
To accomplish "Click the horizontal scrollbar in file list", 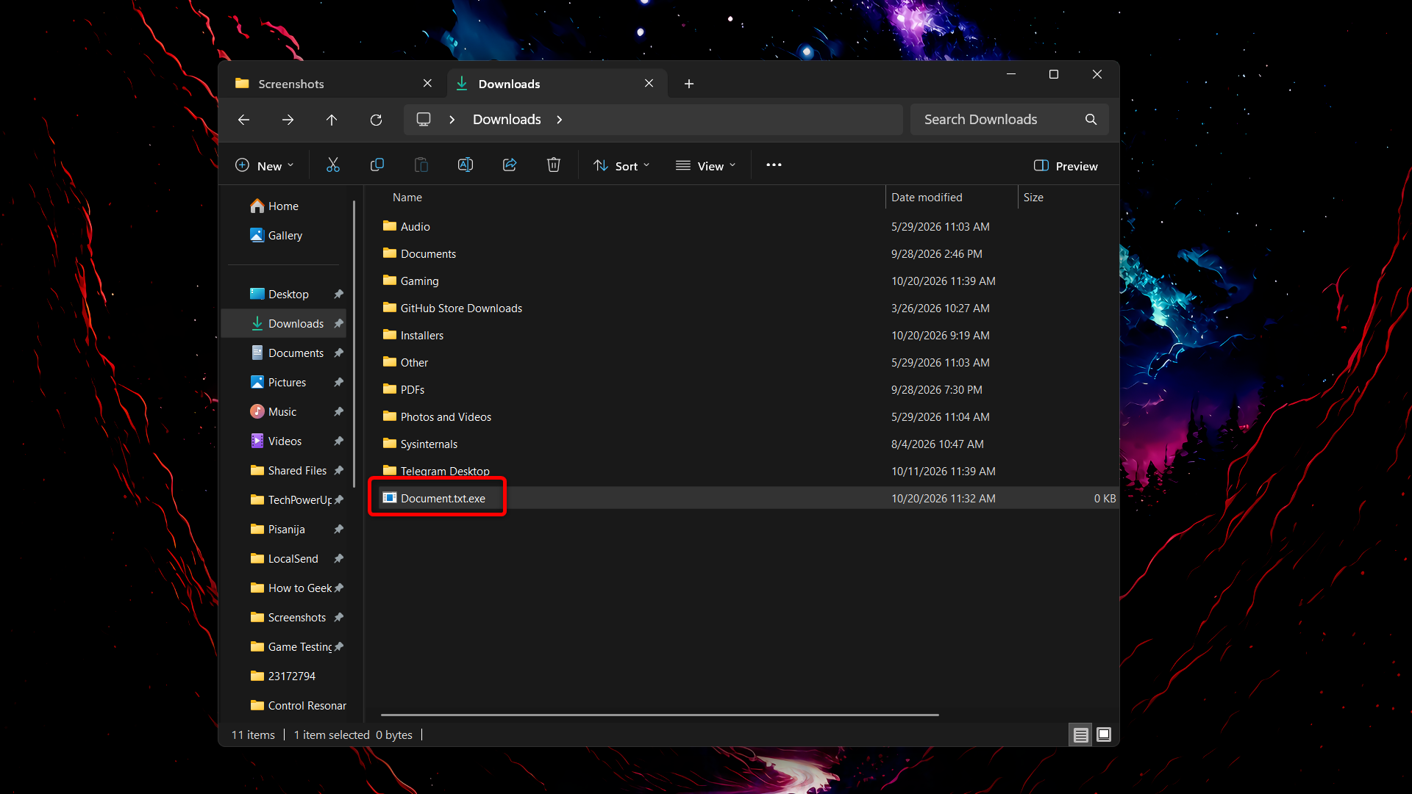I will pos(660,715).
